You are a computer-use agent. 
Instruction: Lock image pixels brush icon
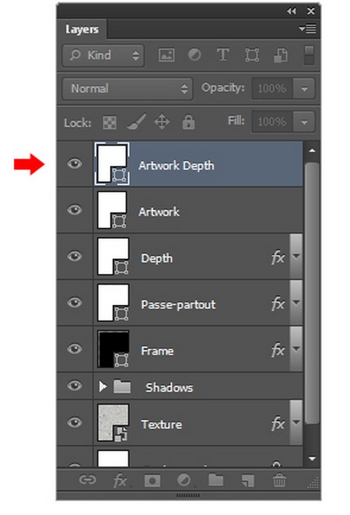[135, 122]
